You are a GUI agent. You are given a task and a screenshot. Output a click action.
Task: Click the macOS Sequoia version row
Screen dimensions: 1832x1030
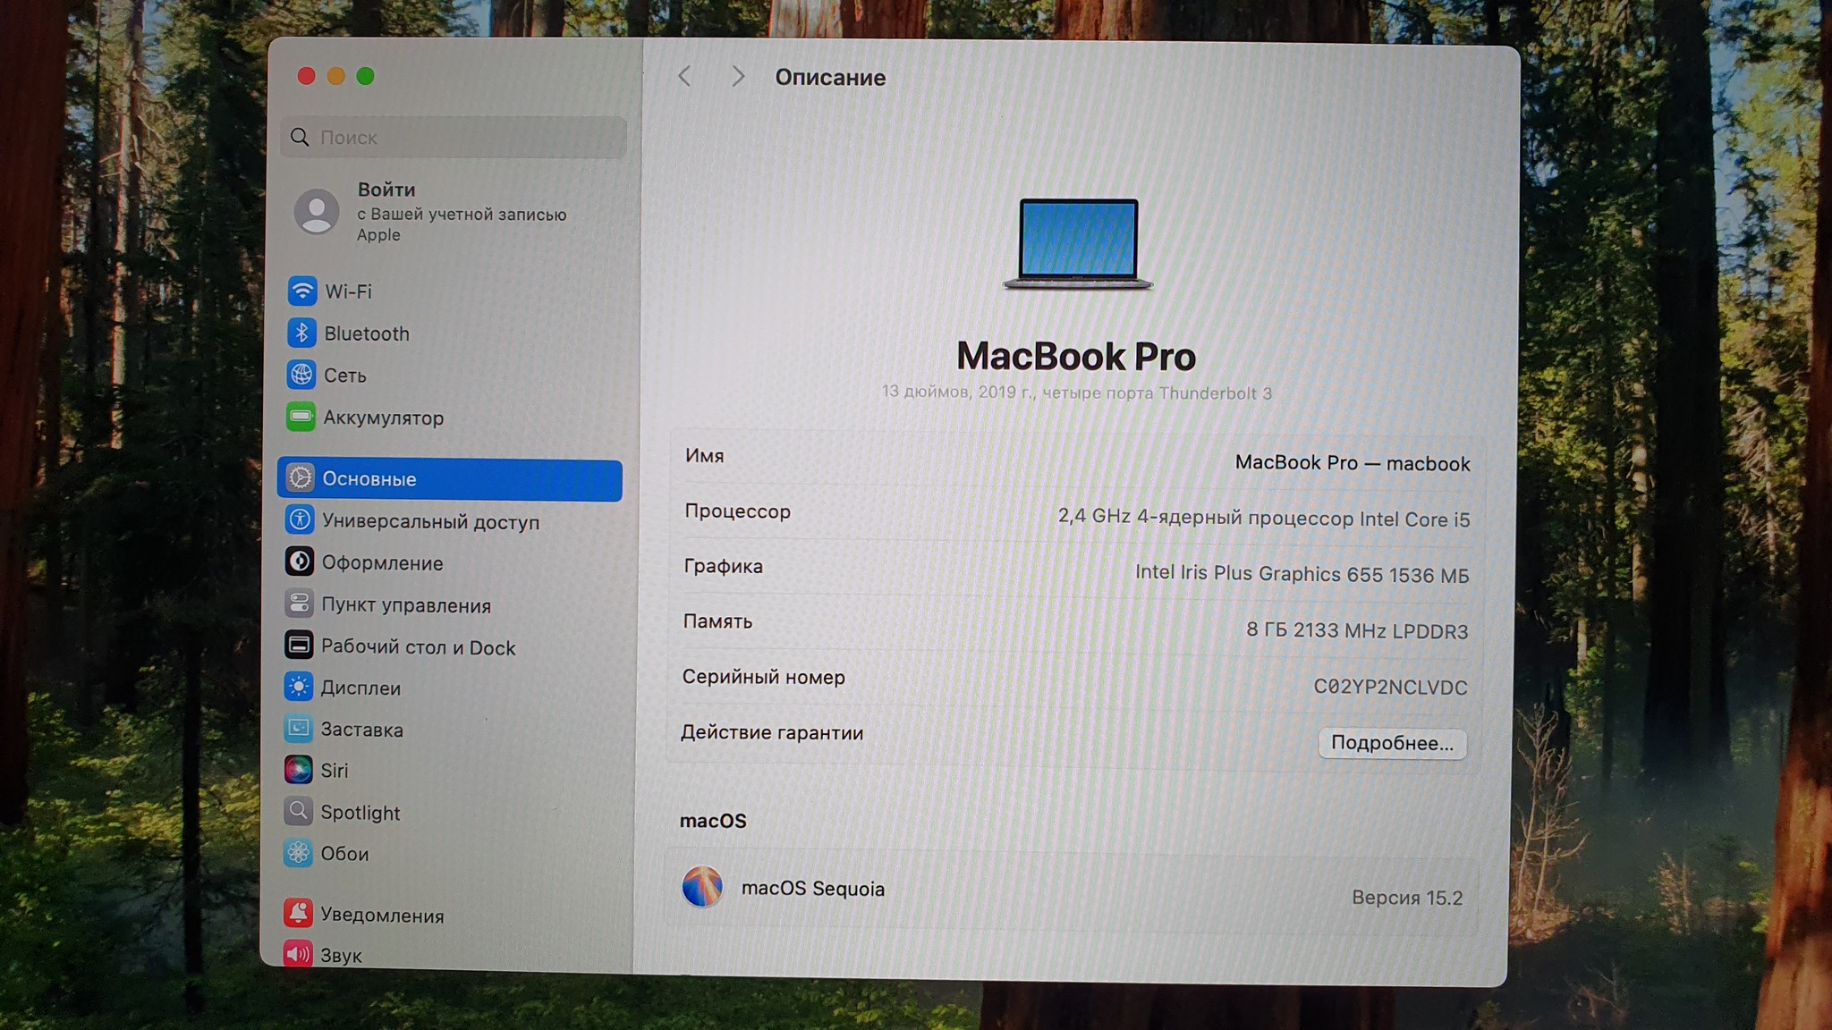1072,891
